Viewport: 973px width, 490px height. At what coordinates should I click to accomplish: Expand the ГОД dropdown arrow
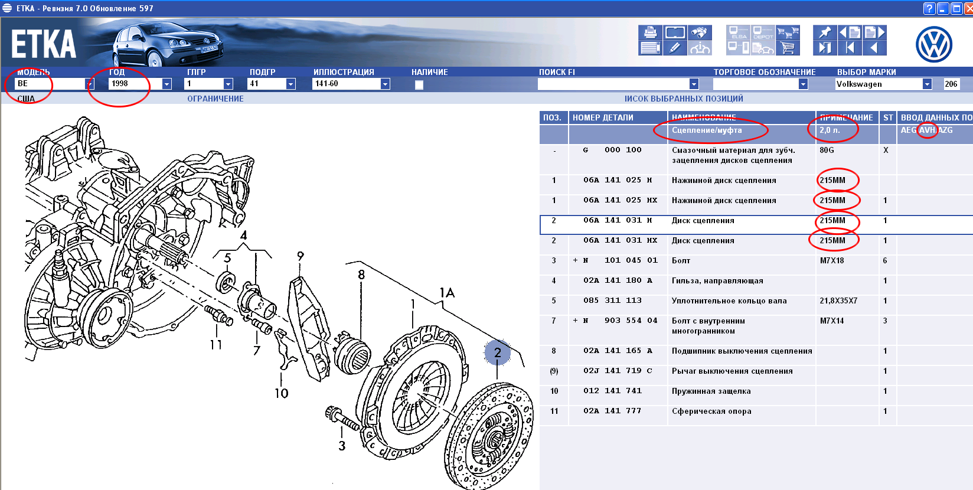click(166, 84)
